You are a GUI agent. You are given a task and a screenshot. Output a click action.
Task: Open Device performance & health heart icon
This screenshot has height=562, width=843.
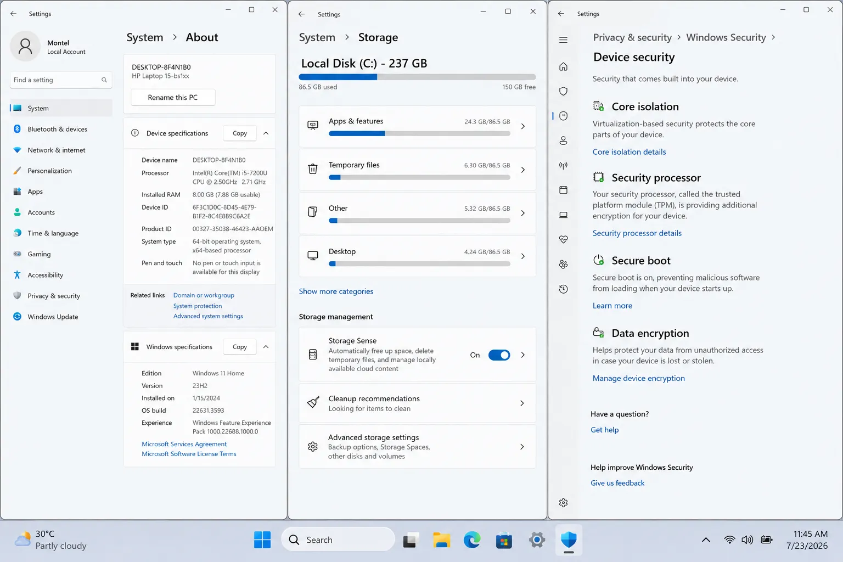[563, 239]
